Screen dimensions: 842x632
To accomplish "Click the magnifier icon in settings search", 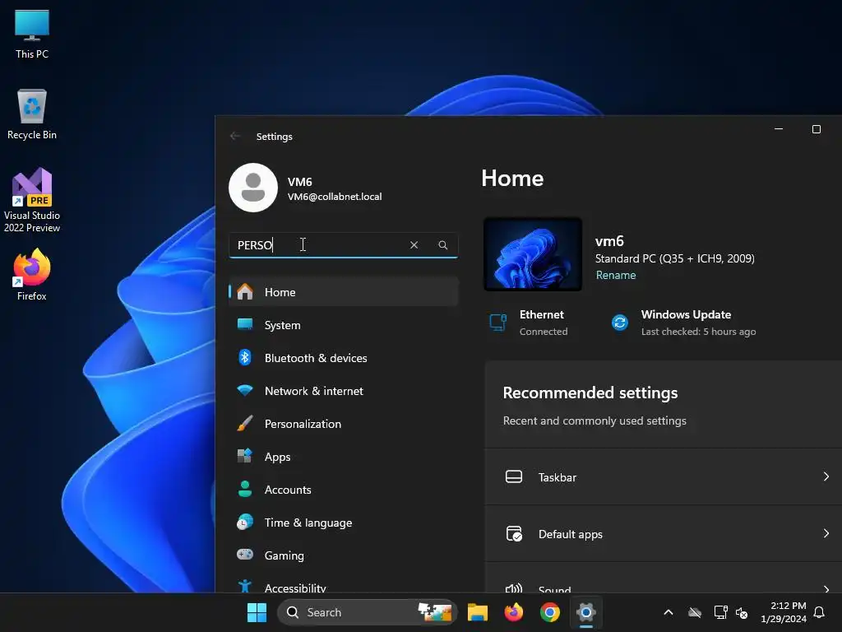I will [443, 245].
